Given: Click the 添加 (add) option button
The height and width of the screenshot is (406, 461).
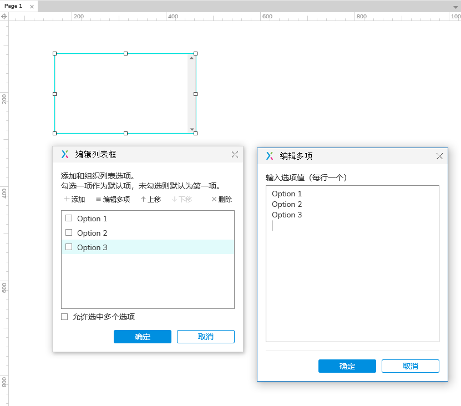Looking at the screenshot, I should (74, 199).
